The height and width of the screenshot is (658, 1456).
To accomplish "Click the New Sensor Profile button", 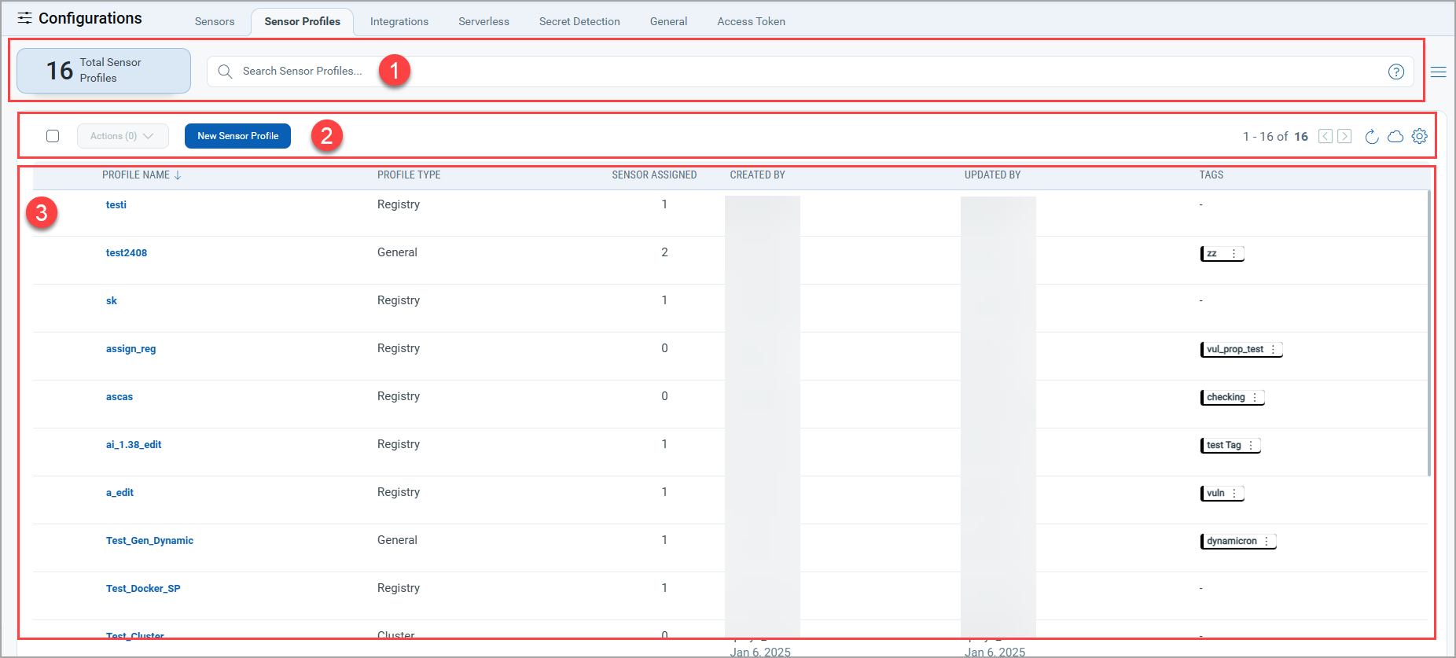I will click(237, 136).
